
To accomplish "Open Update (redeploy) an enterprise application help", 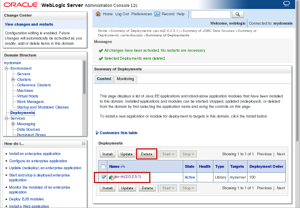I will [x=45, y=168].
